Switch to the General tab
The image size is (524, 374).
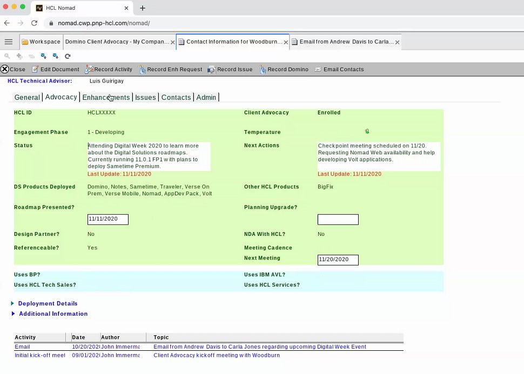tap(27, 98)
